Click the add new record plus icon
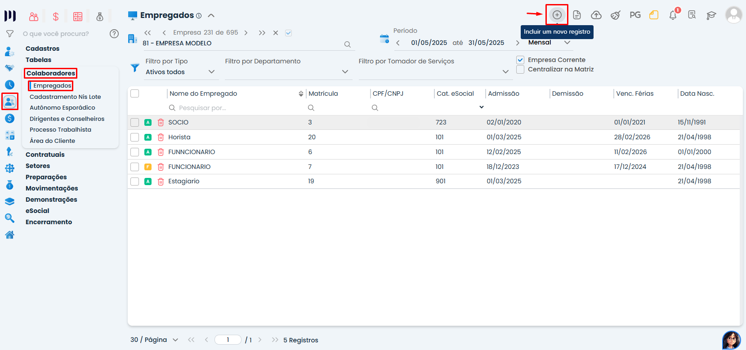 coord(557,15)
